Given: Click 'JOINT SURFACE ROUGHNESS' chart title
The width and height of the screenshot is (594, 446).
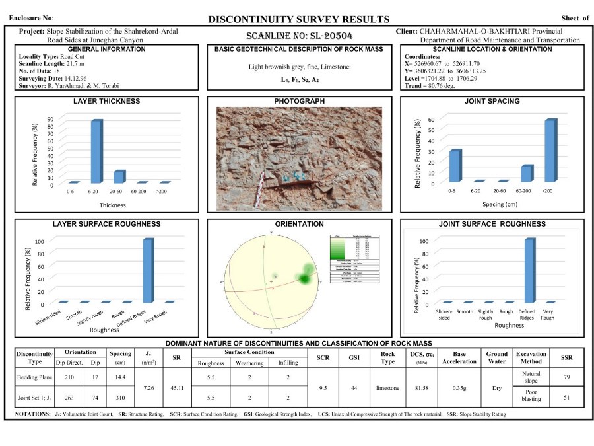Looking at the screenshot, I should tap(492, 224).
